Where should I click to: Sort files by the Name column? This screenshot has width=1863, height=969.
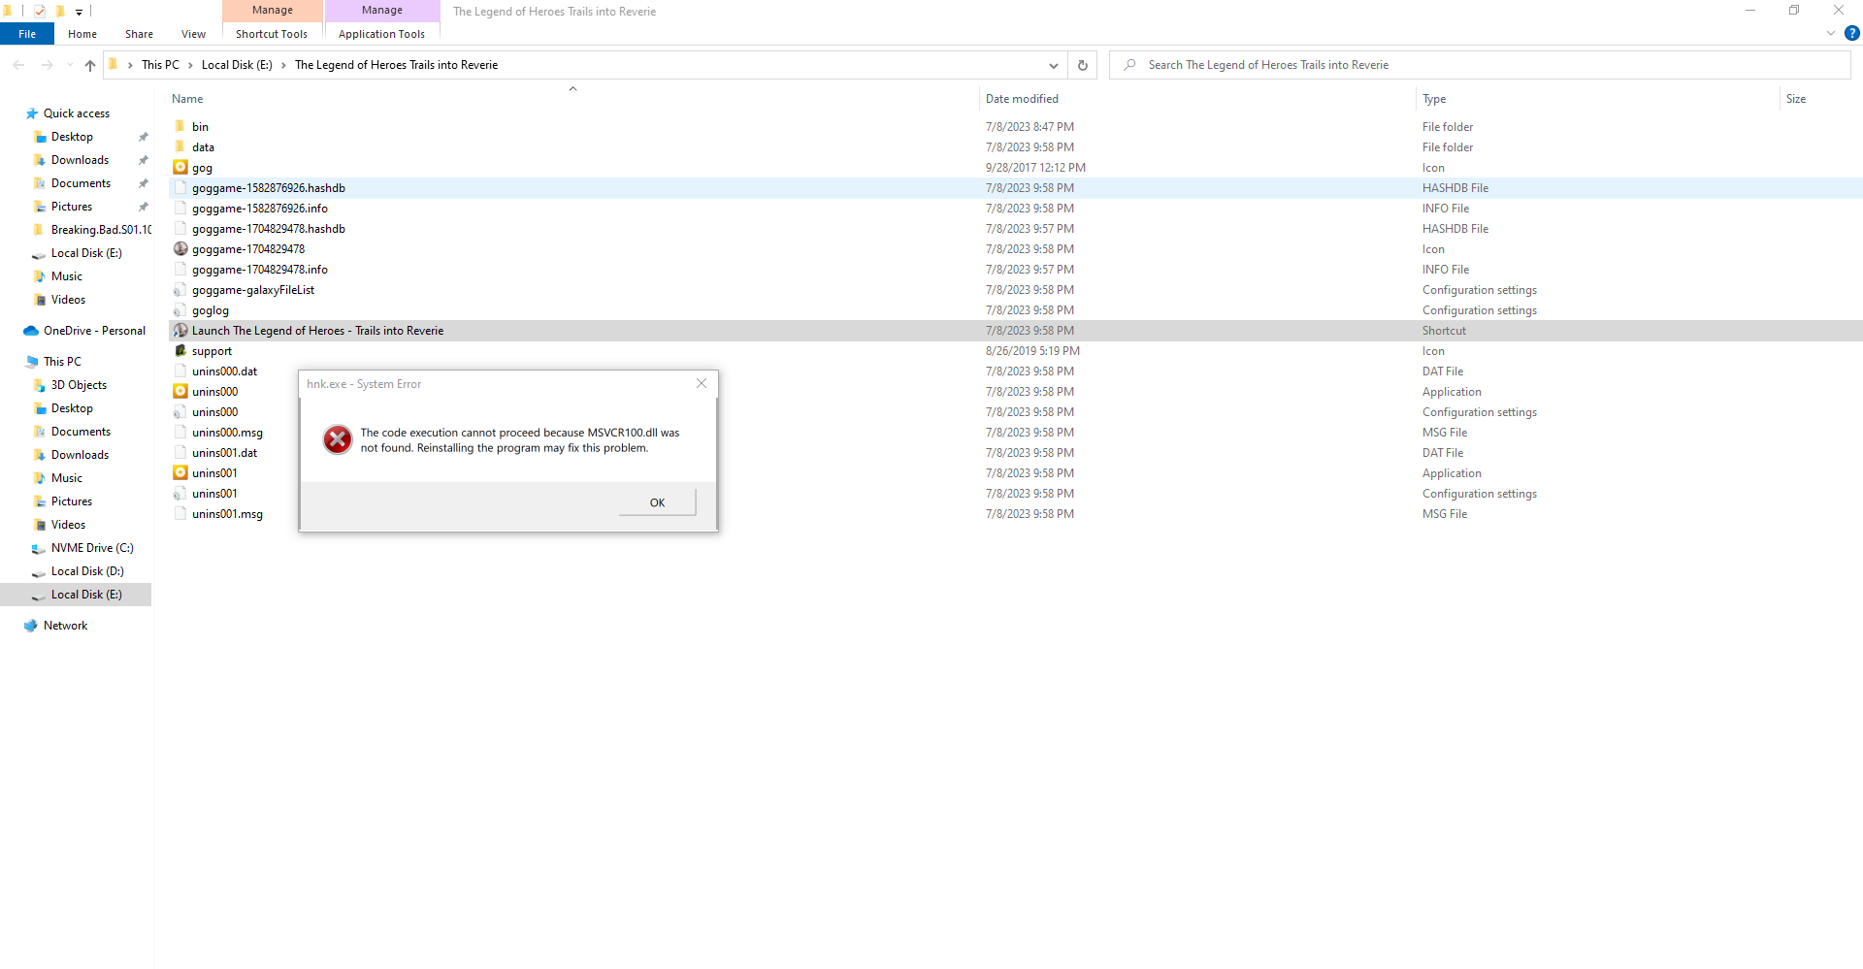(187, 99)
